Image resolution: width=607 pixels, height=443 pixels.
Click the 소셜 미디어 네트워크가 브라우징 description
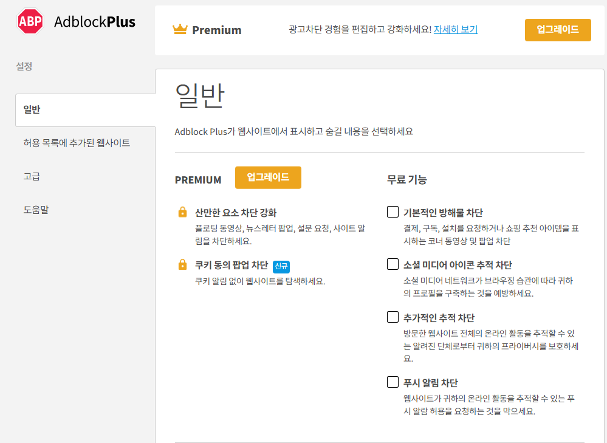click(x=488, y=287)
